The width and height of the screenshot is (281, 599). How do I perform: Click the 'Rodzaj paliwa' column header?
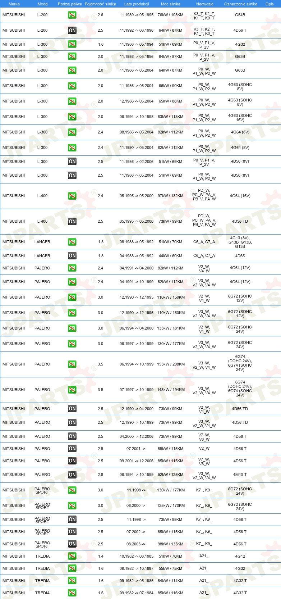(70, 4)
